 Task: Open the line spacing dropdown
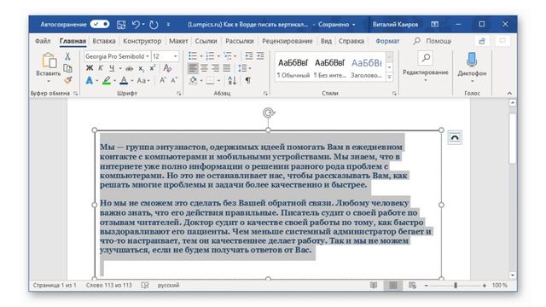tap(244, 68)
